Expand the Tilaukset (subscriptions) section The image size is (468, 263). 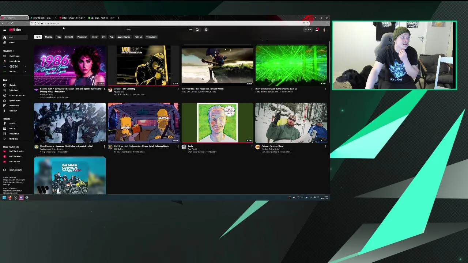click(8, 51)
